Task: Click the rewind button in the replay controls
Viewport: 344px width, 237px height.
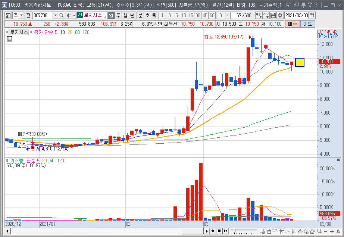Action: (213, 231)
